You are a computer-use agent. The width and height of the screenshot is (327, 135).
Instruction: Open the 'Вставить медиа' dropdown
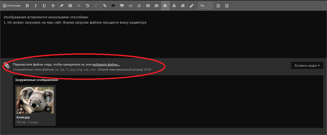307,66
